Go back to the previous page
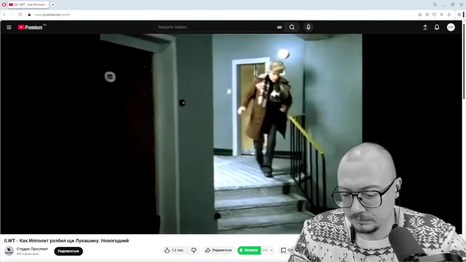466x262 pixels. [4, 15]
